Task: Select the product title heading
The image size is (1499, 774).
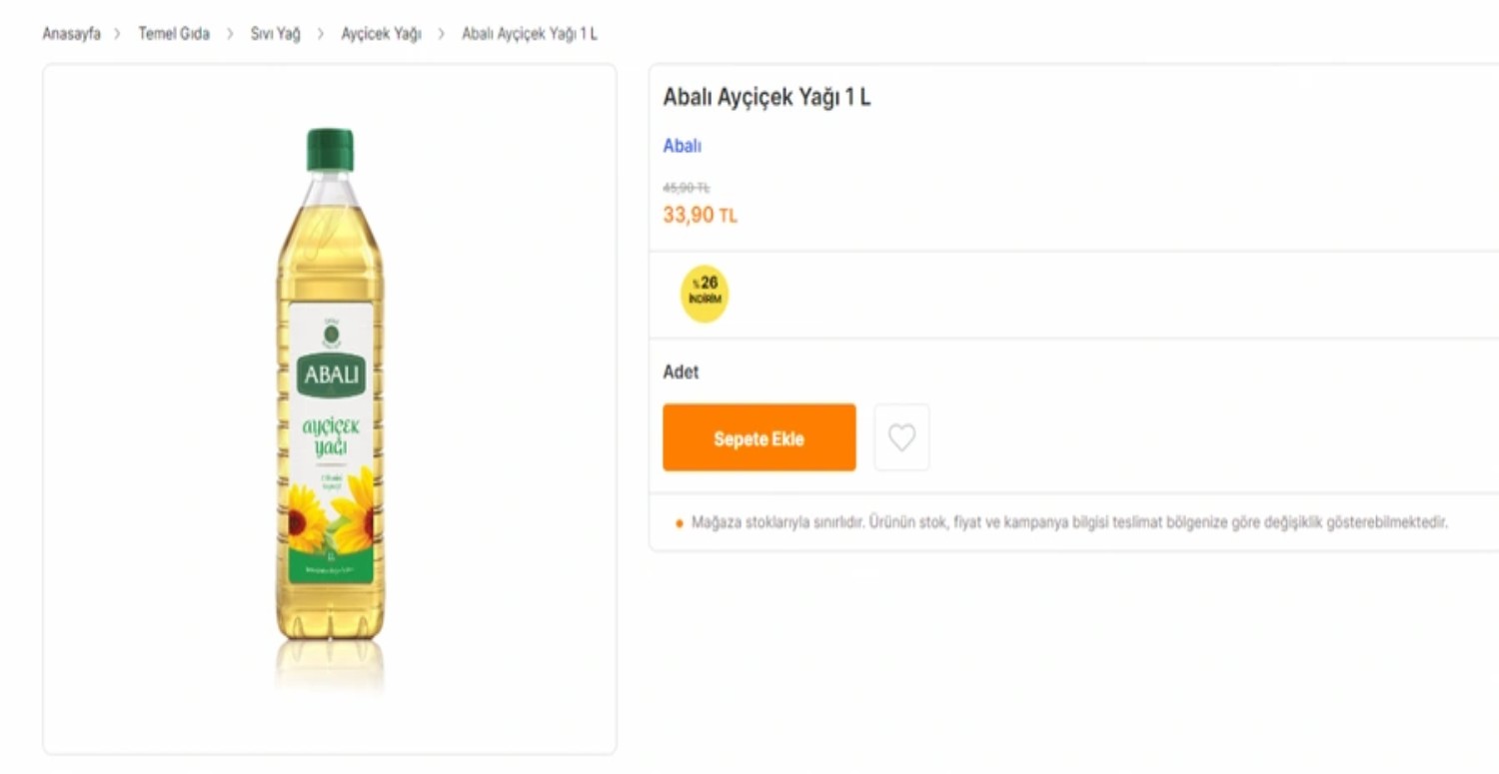Action: 767,98
